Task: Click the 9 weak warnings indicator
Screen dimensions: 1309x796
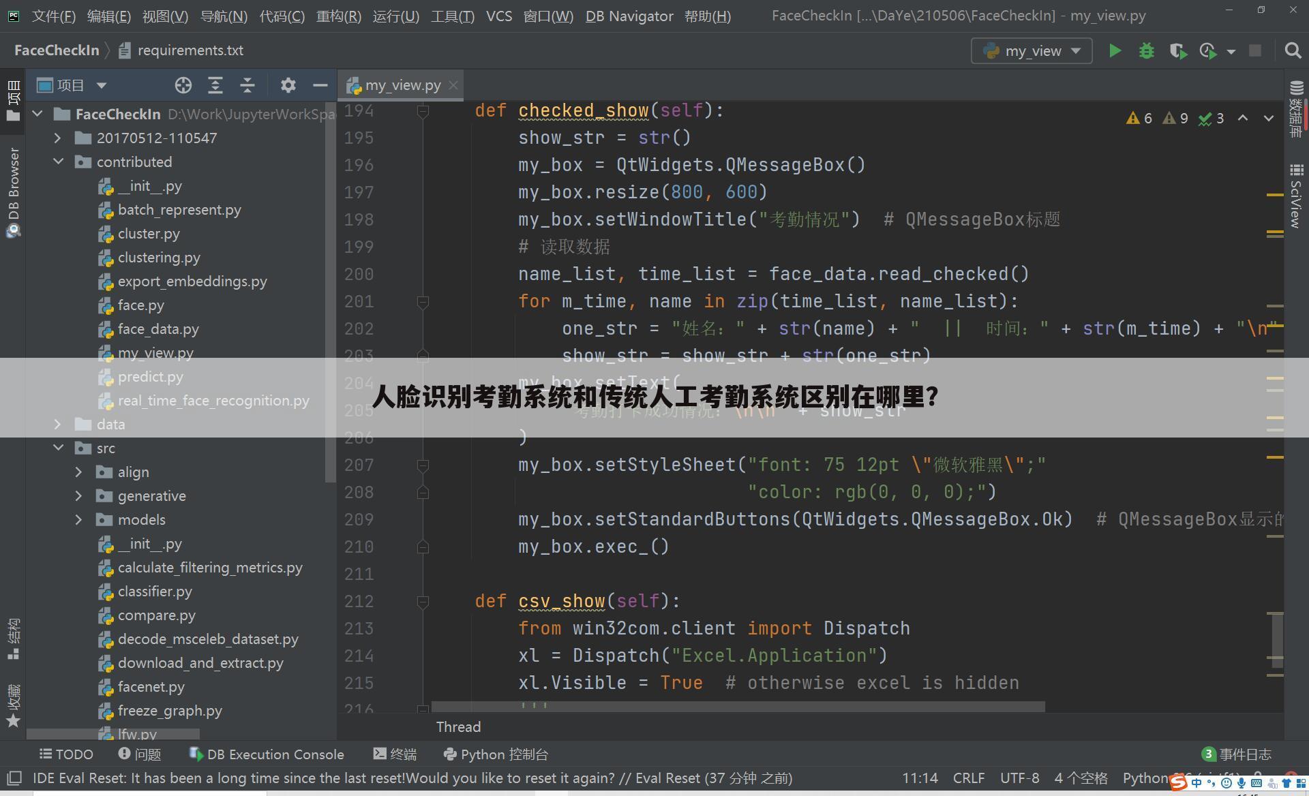Action: [1175, 119]
